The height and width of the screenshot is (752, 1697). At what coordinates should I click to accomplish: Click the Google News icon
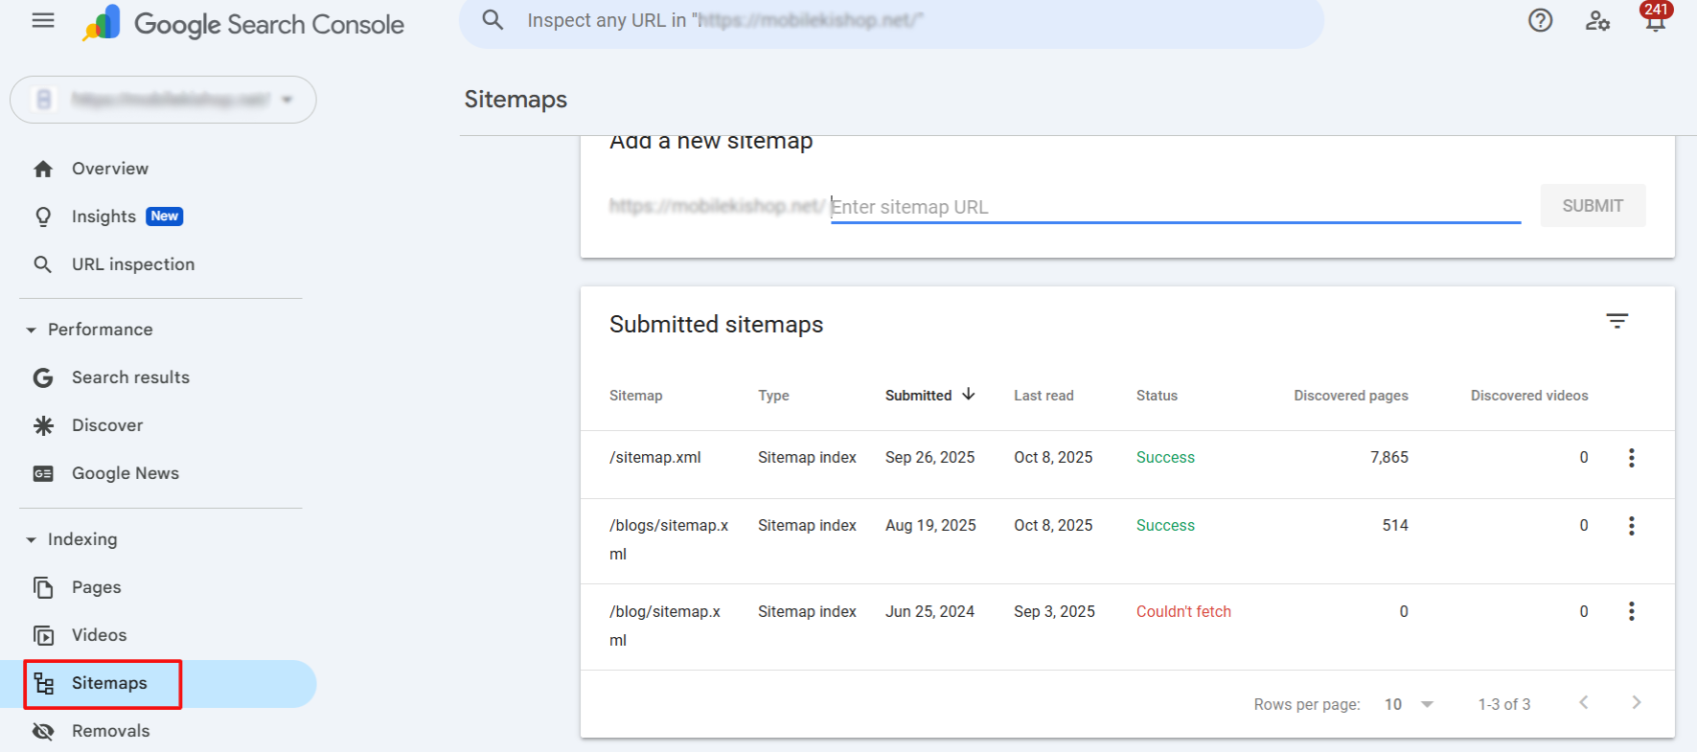click(x=43, y=473)
